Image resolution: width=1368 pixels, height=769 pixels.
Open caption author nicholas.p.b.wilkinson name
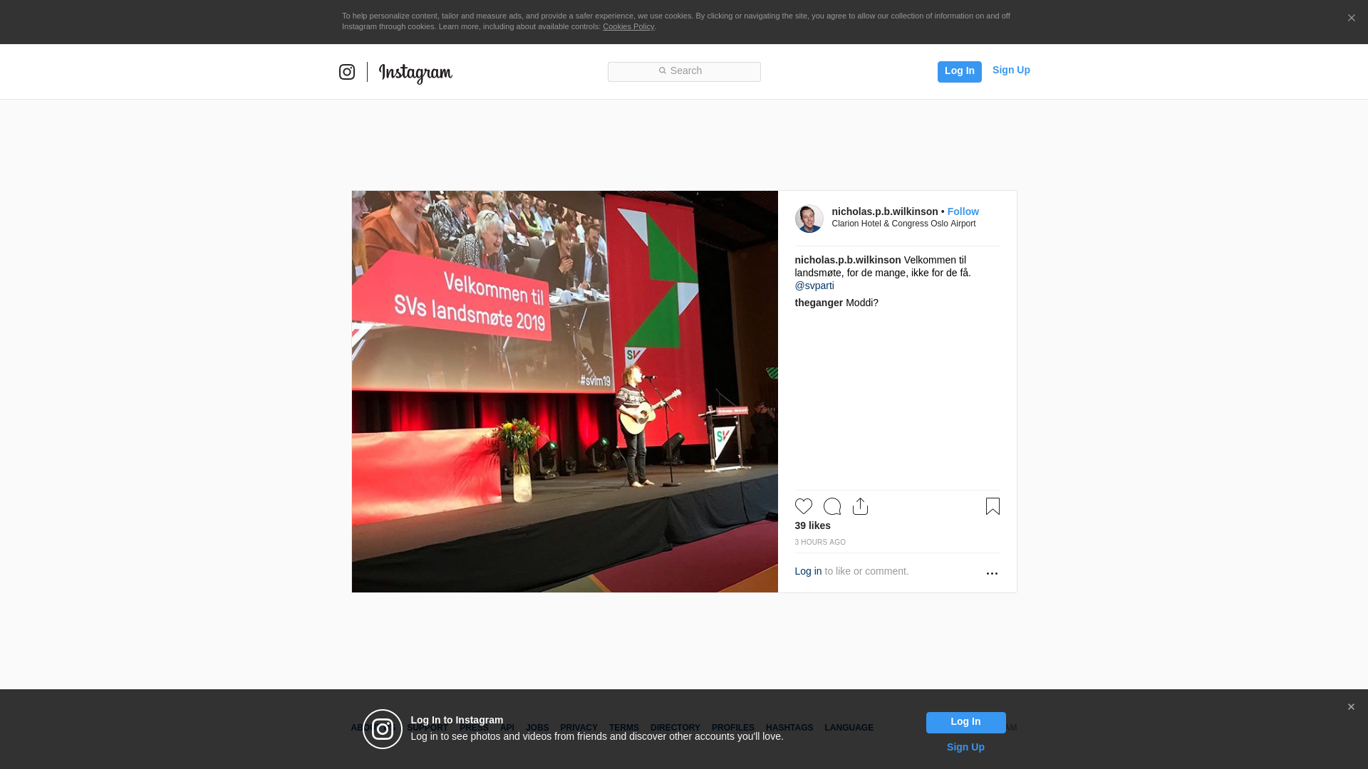[847, 260]
